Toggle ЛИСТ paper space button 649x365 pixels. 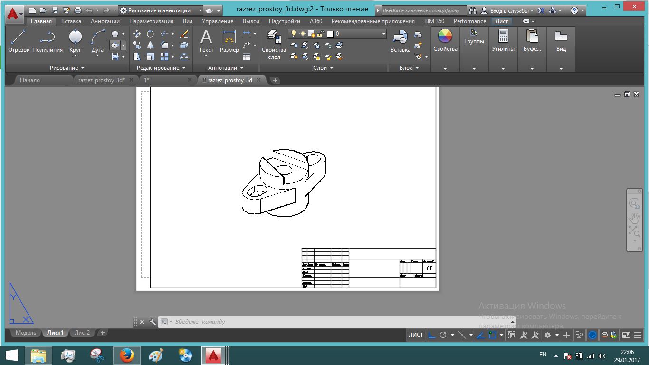[416, 335]
